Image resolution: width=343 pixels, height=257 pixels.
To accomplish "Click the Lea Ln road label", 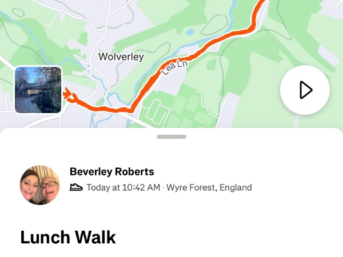I will pos(174,69).
